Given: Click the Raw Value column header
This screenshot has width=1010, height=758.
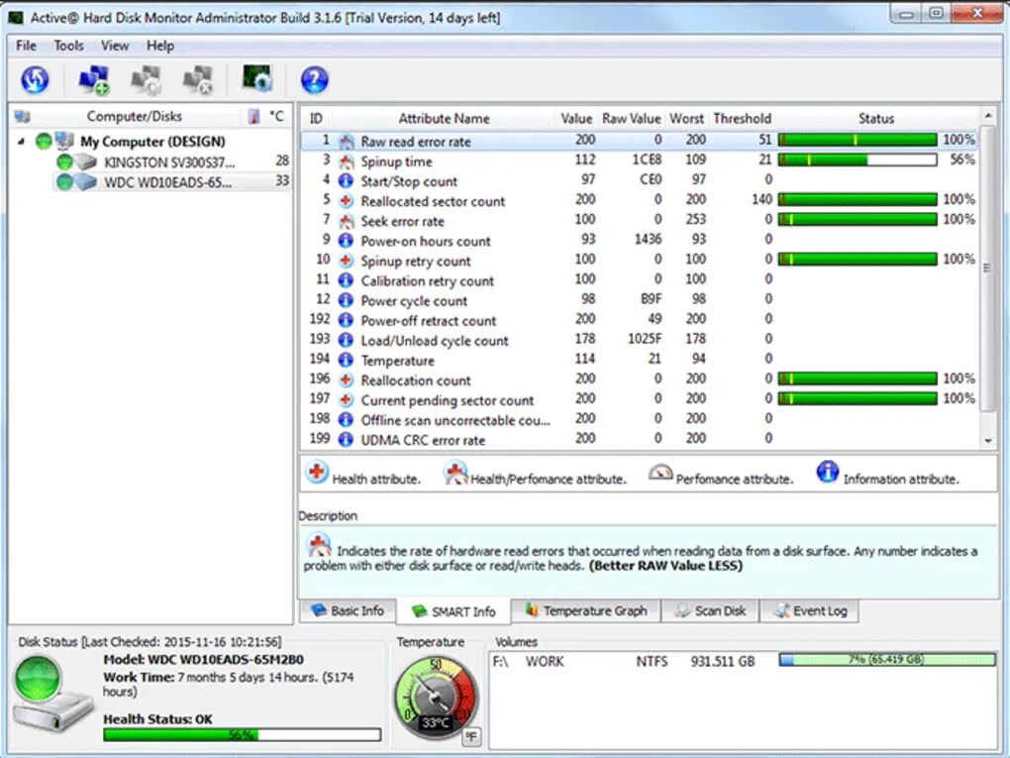Looking at the screenshot, I should [x=632, y=119].
